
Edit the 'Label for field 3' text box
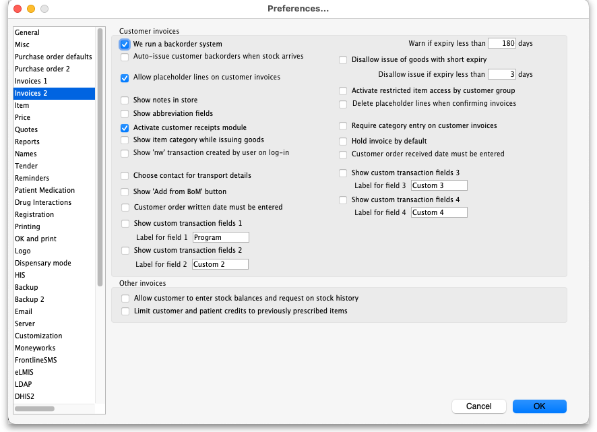[438, 186]
